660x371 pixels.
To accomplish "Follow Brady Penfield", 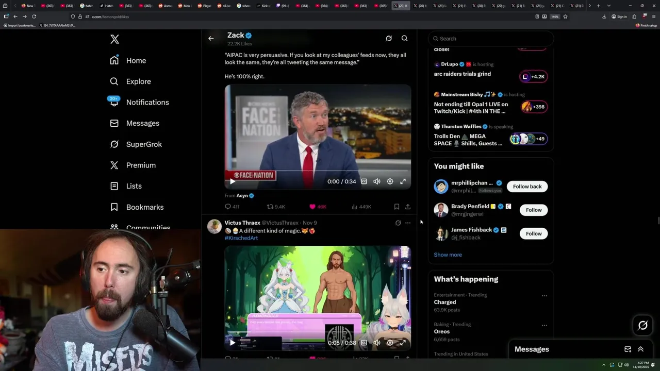I will click(534, 210).
